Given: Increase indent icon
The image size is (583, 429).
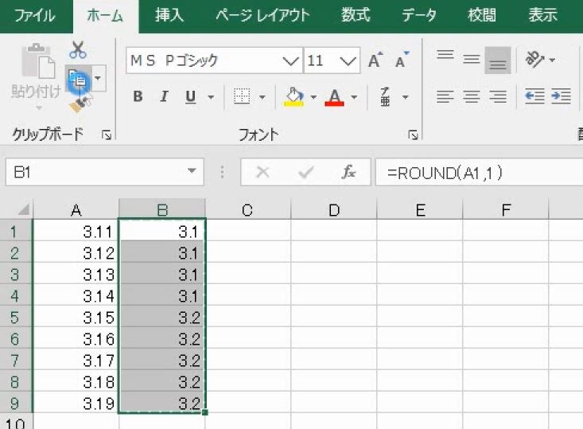Looking at the screenshot, I should coord(561,96).
